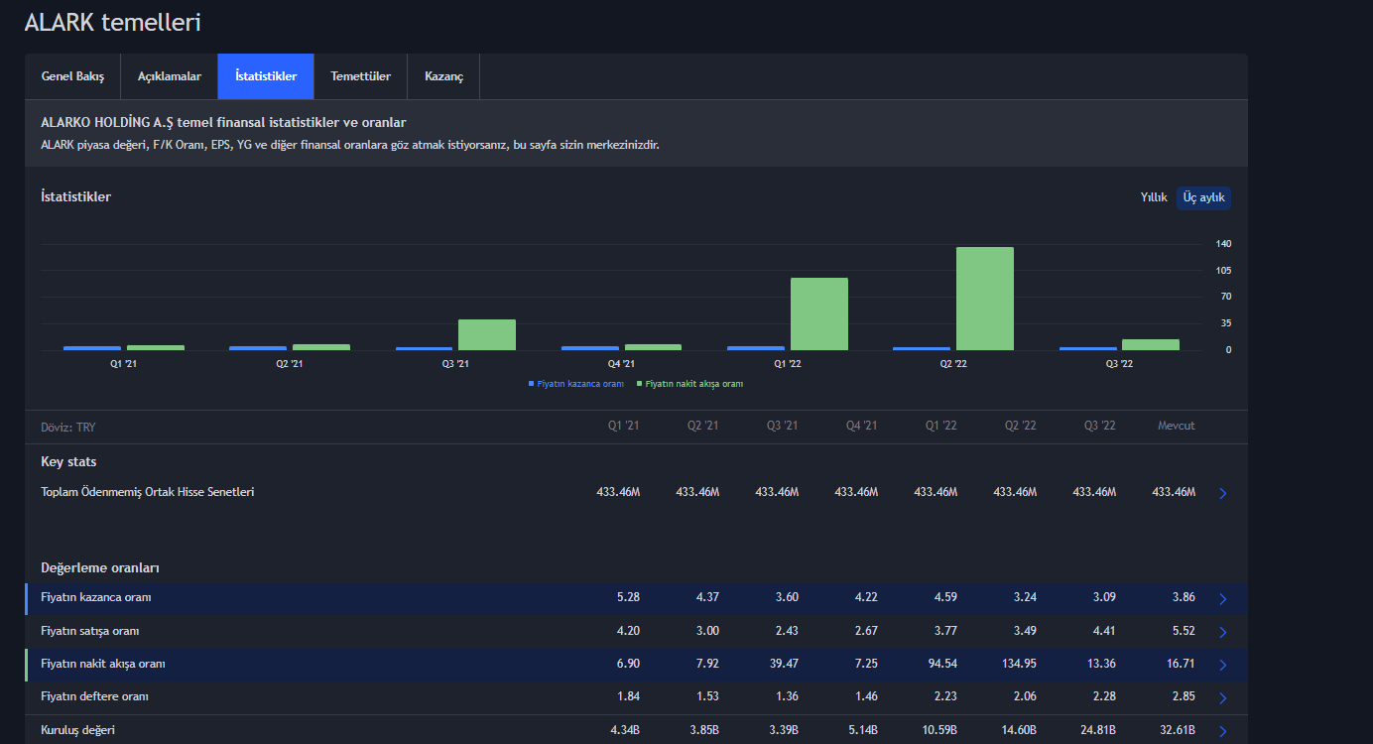Click the 4.20 price to sales value
The image size is (1373, 744).
click(x=628, y=631)
